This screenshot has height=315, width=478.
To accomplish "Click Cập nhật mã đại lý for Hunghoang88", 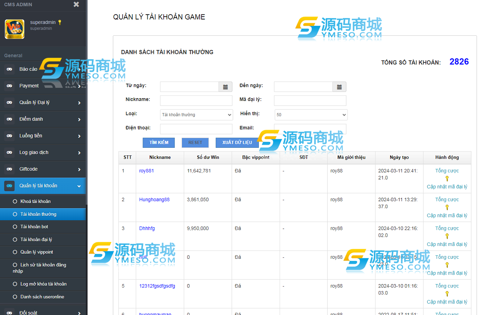I will (x=447, y=215).
